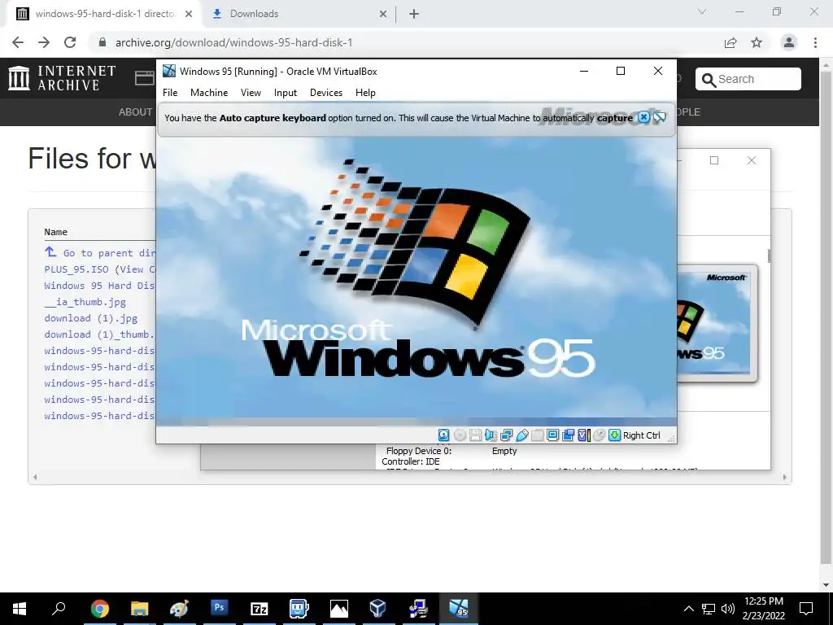The height and width of the screenshot is (625, 833).
Task: Open Chrome from the taskbar
Action: click(x=99, y=609)
